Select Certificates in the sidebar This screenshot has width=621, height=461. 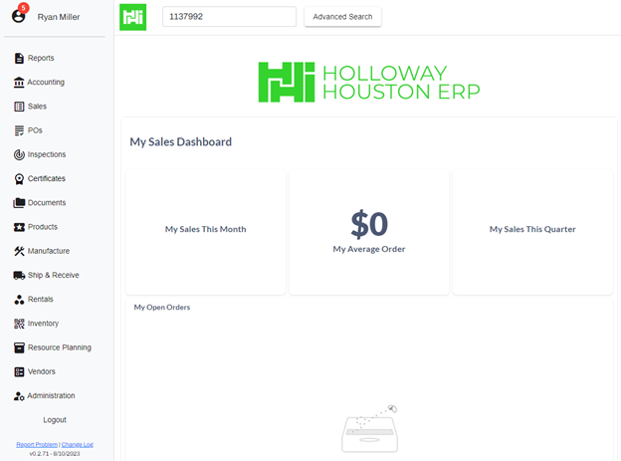click(x=47, y=179)
